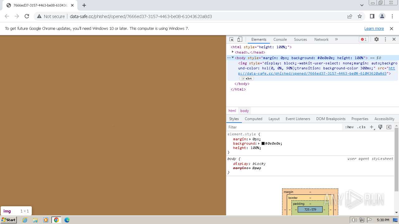Viewport: 399px width, 224px height.
Task: Toggle the .cls classes panel
Action: pos(362,127)
